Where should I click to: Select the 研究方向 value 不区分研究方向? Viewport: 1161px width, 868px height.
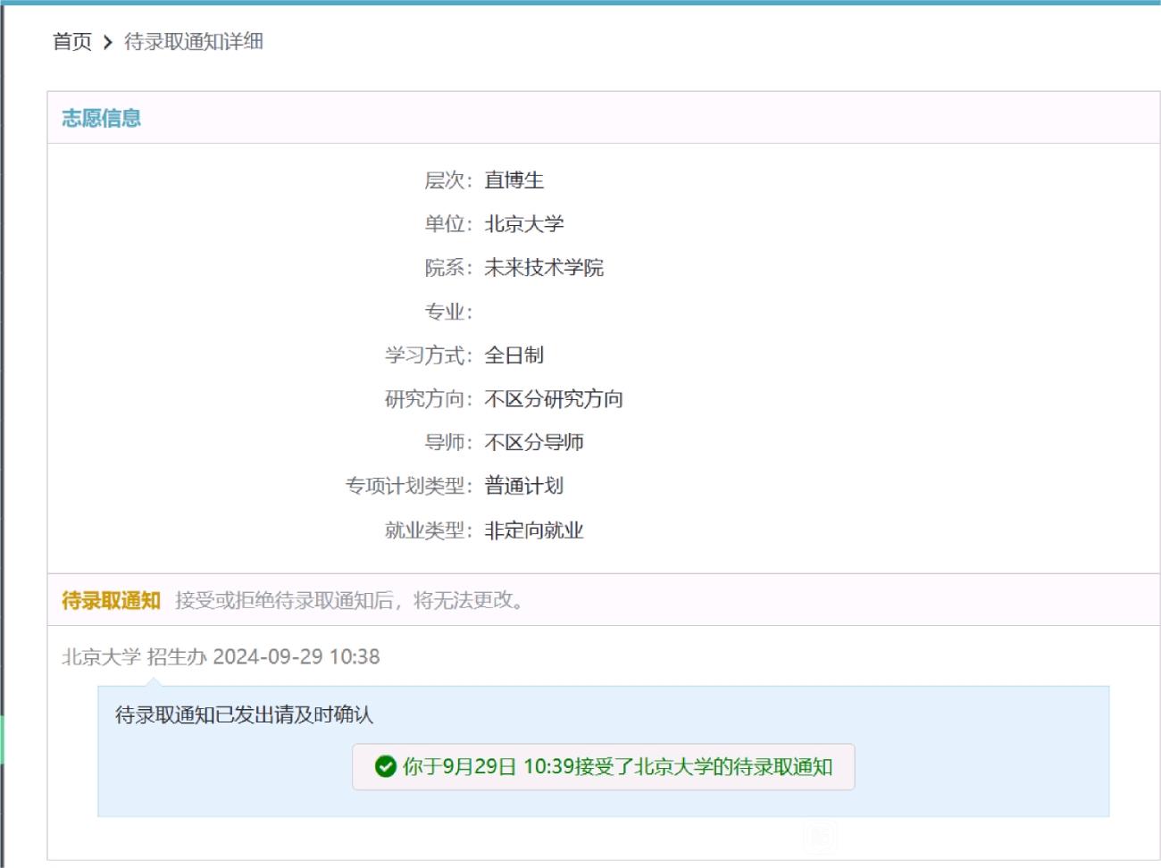(554, 399)
